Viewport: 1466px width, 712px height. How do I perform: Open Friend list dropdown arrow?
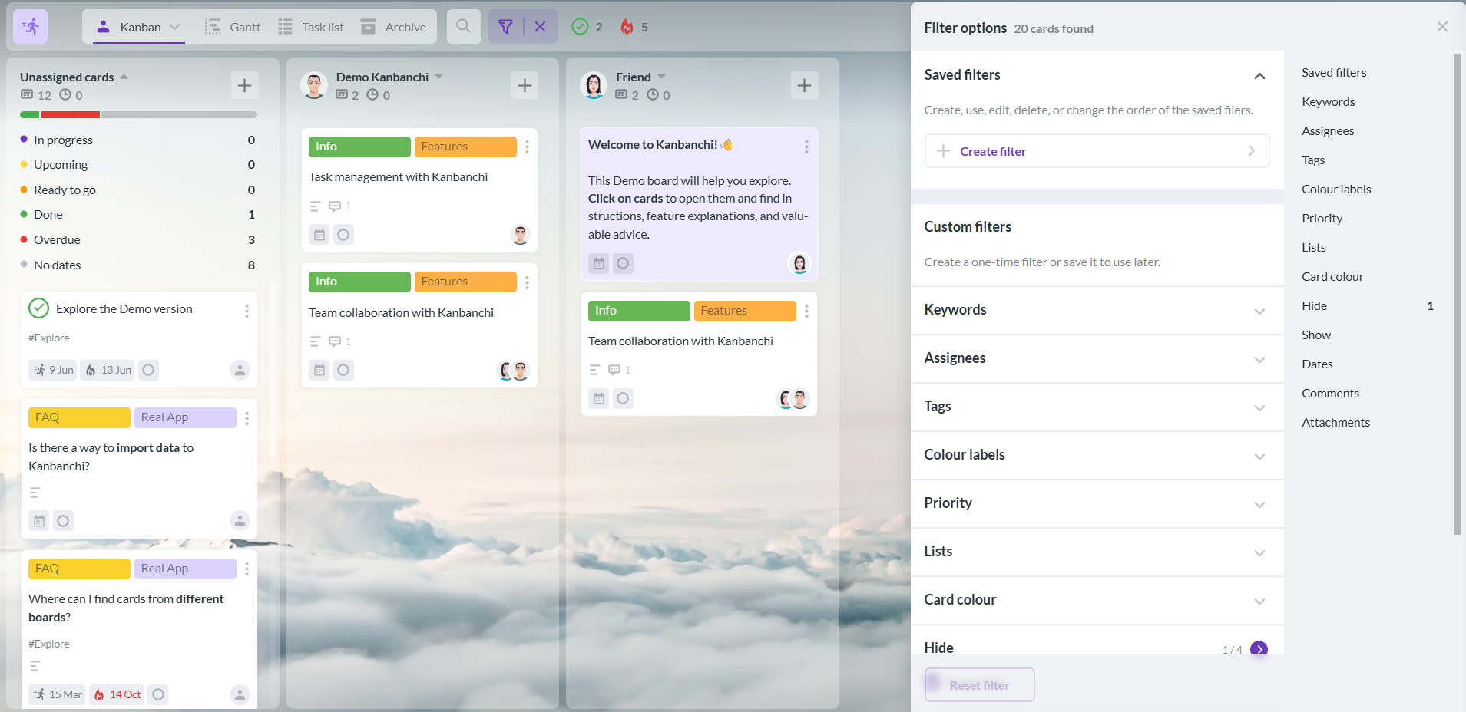661,77
